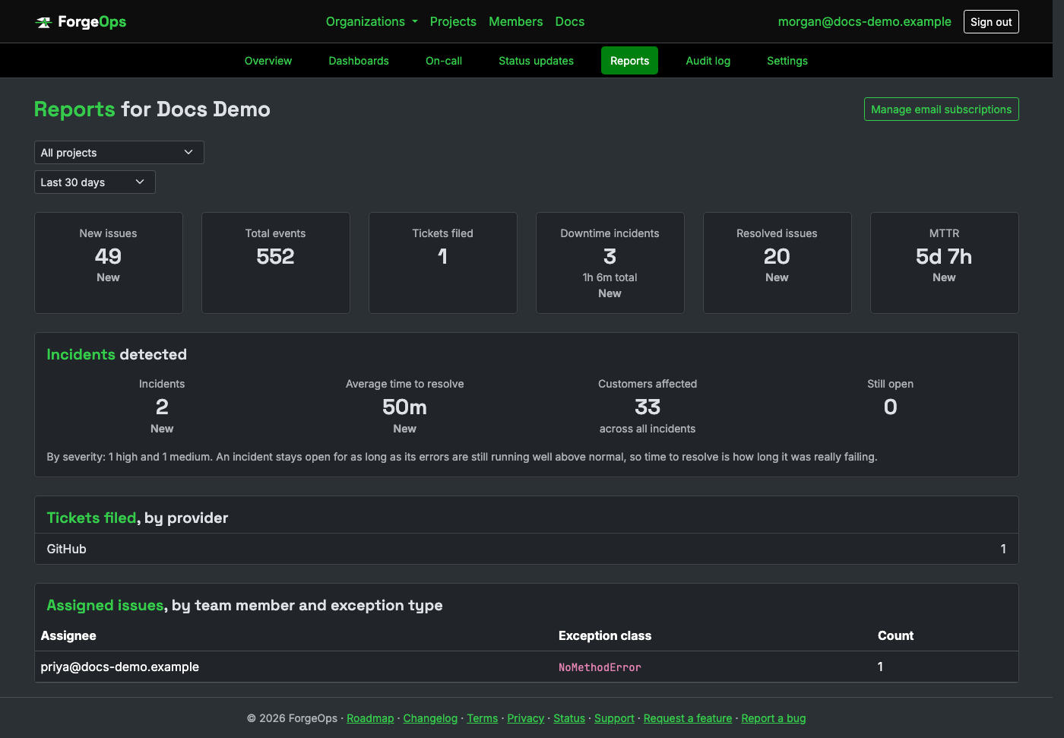Expand the All projects dropdown

[119, 153]
